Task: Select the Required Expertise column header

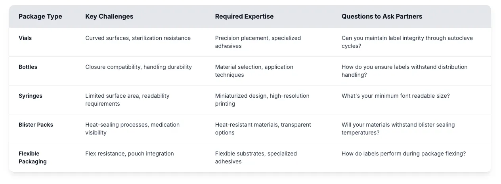Action: coord(244,17)
